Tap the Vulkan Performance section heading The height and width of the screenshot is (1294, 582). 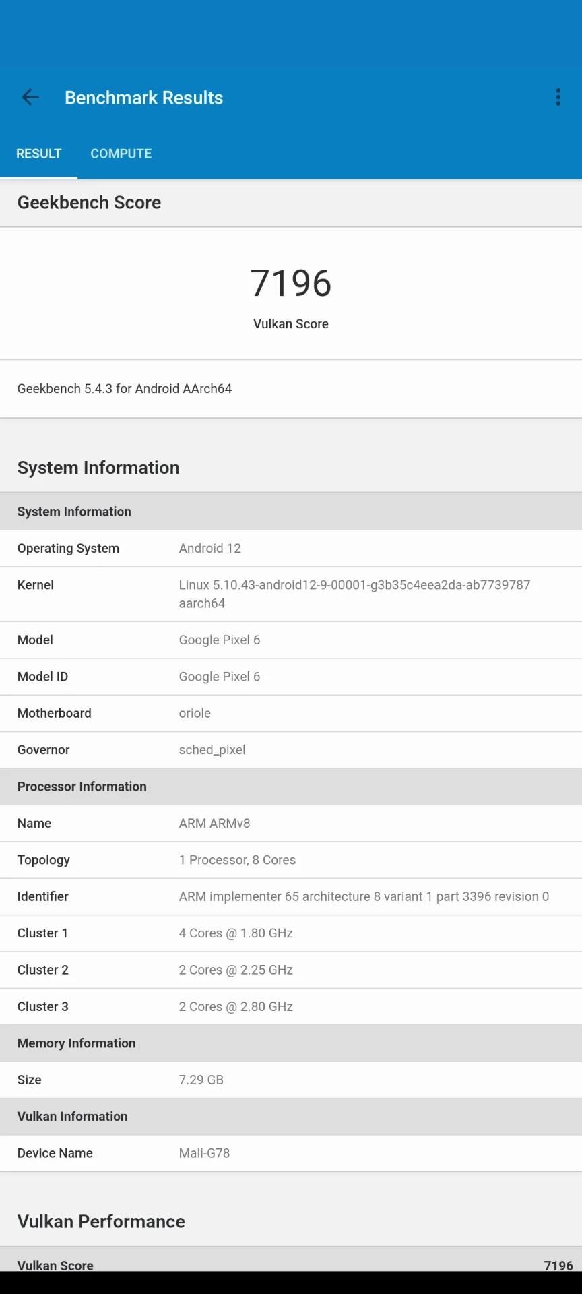pos(101,1221)
